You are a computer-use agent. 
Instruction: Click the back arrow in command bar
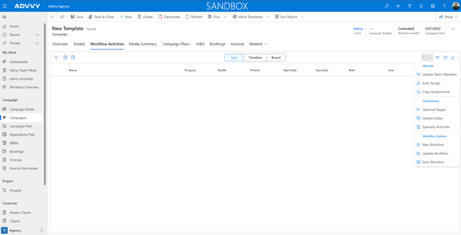pos(52,17)
